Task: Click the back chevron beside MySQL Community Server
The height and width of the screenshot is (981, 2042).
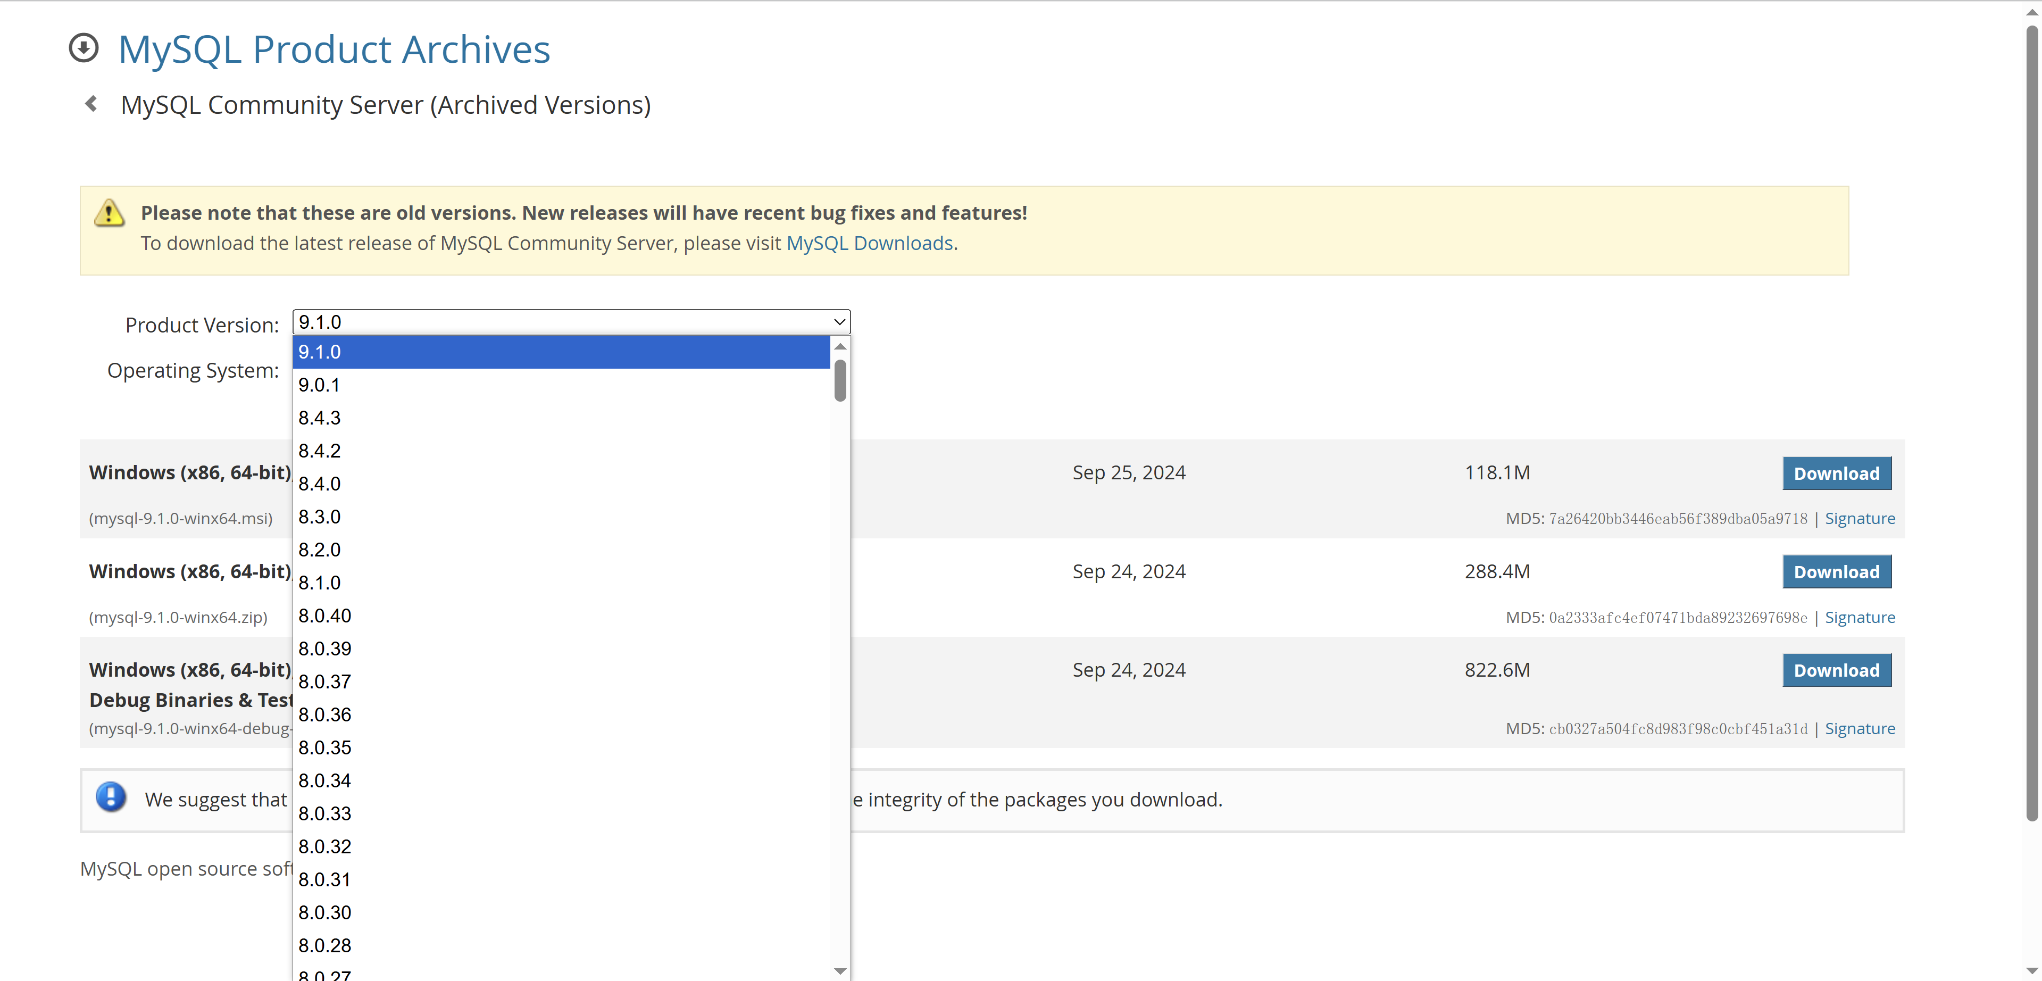Action: coord(91,104)
